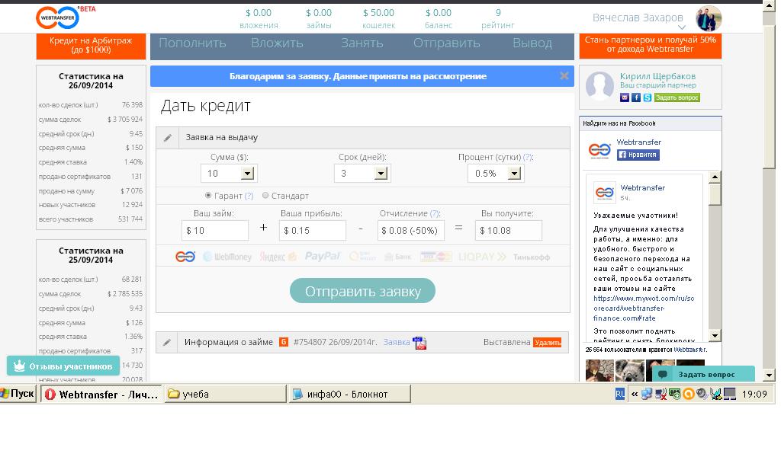Click the 'Вы получите' $ 10.08 field
Screen dimensions: 781x457
[508, 231]
